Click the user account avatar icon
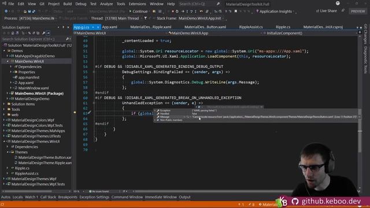The height and width of the screenshot is (208, 370). (338, 3)
